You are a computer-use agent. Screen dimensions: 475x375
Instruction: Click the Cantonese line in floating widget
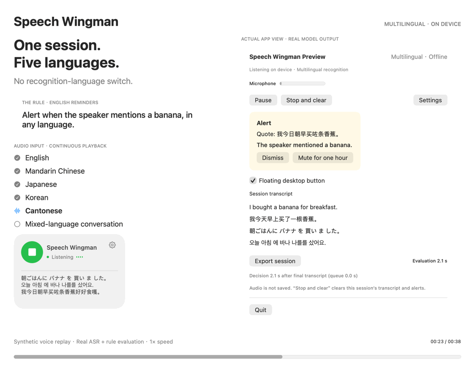pyautogui.click(x=61, y=292)
